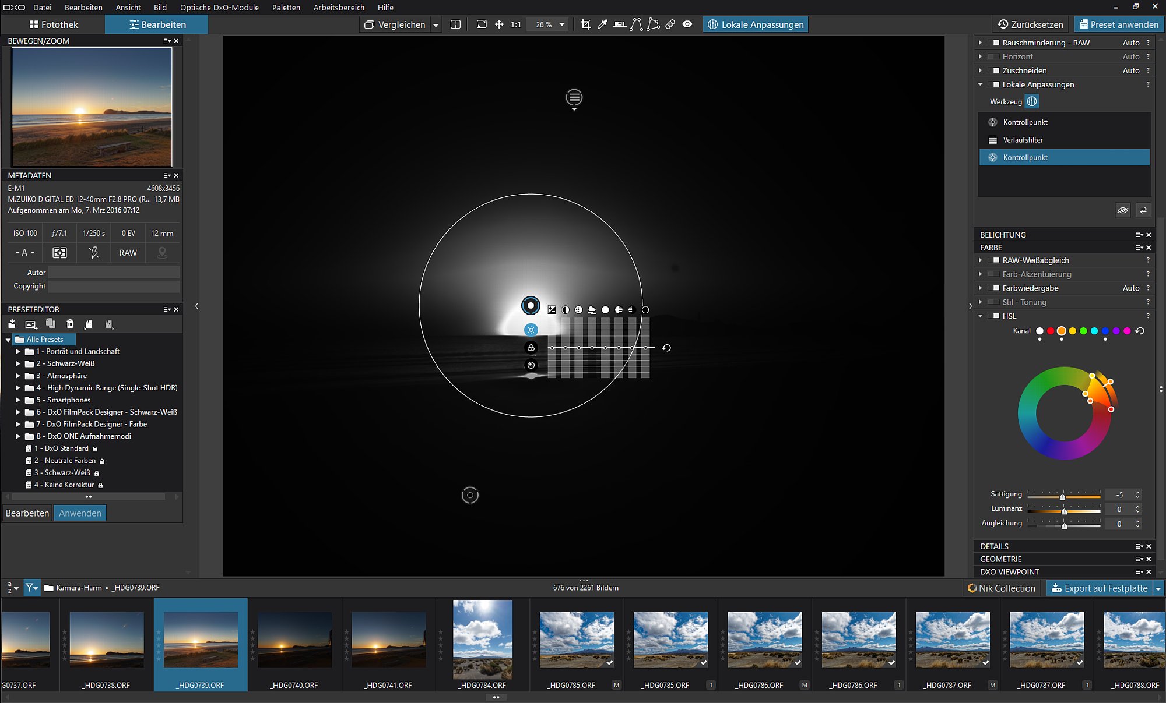The width and height of the screenshot is (1166, 703).
Task: Pick the white balance eyedropper tool
Action: click(x=603, y=24)
